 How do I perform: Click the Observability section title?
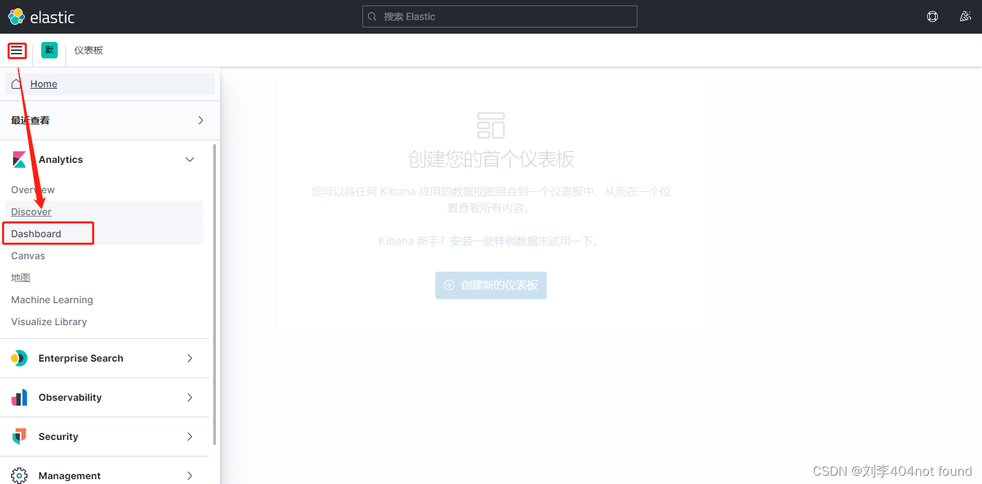coord(70,397)
